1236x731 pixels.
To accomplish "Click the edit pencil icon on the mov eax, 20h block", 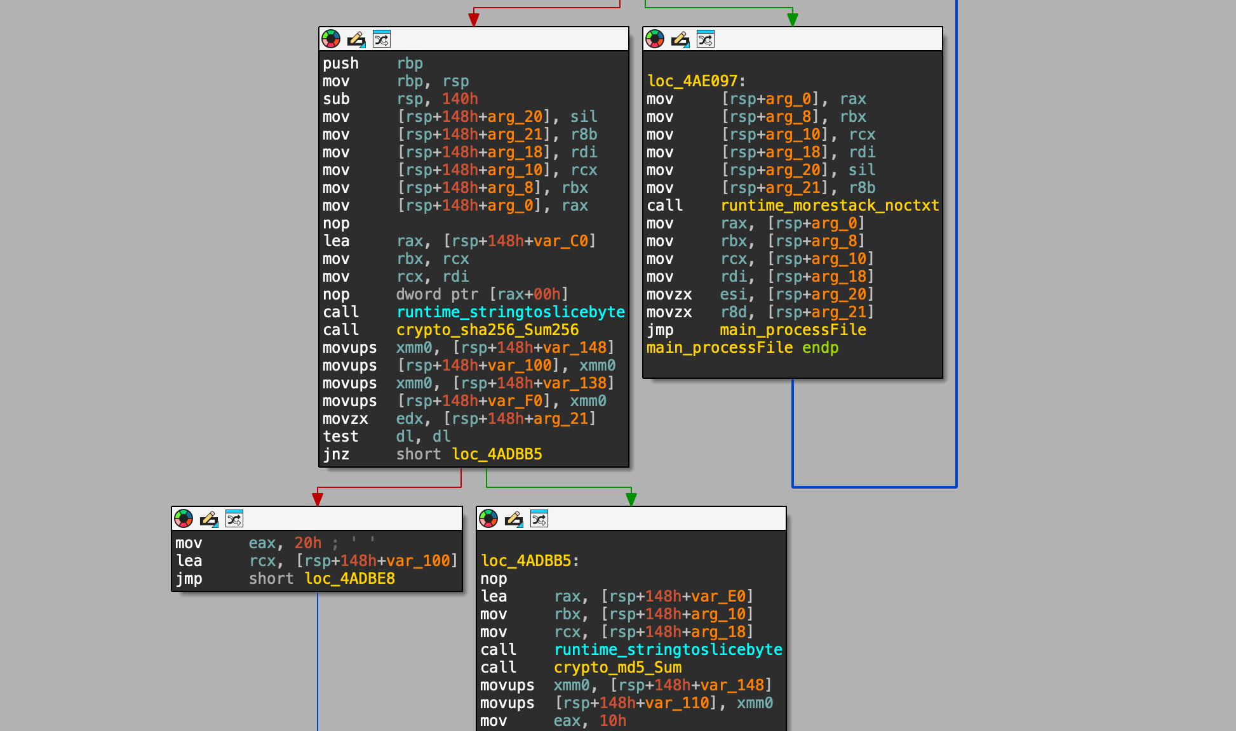I will point(209,518).
